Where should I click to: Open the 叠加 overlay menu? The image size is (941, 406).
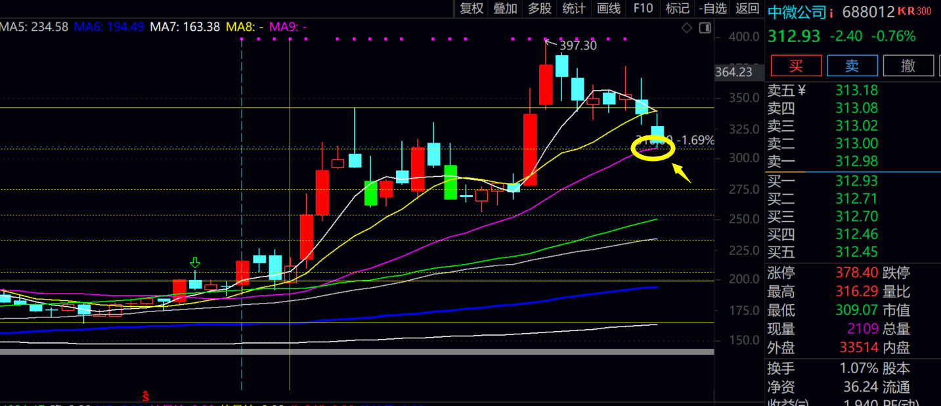point(506,9)
